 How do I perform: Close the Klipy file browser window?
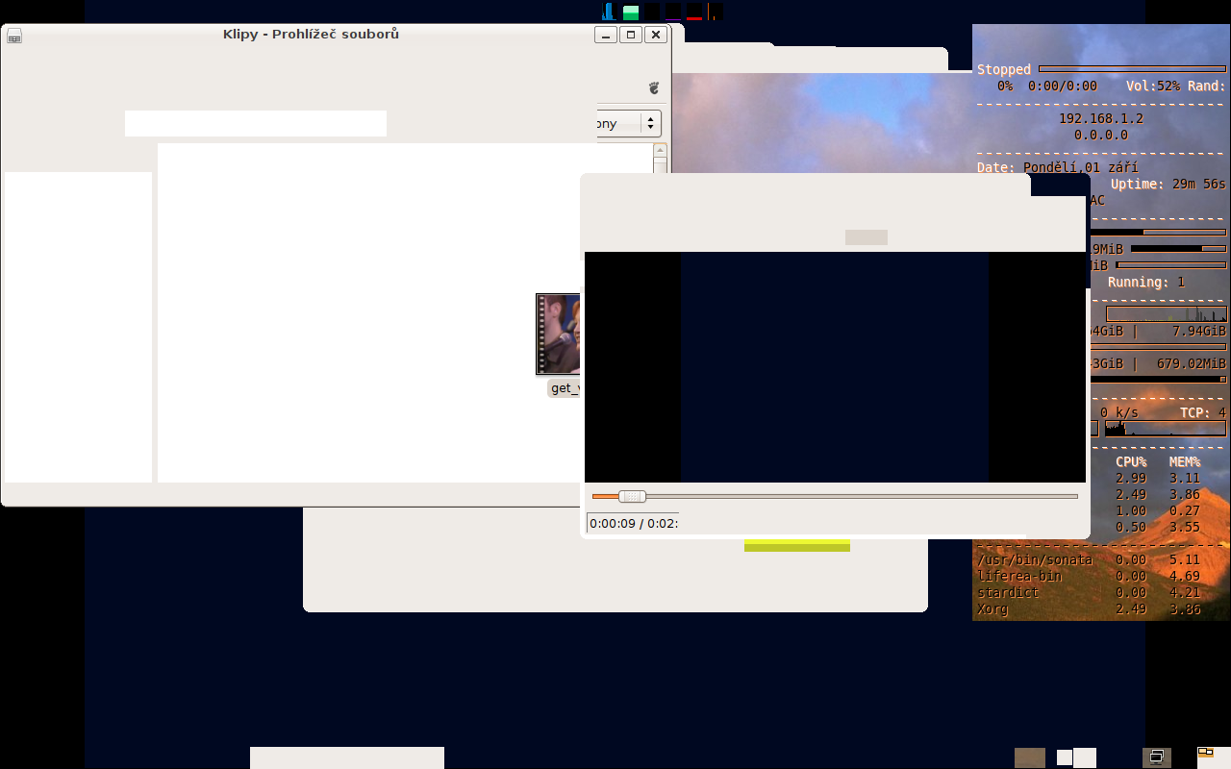click(x=656, y=35)
